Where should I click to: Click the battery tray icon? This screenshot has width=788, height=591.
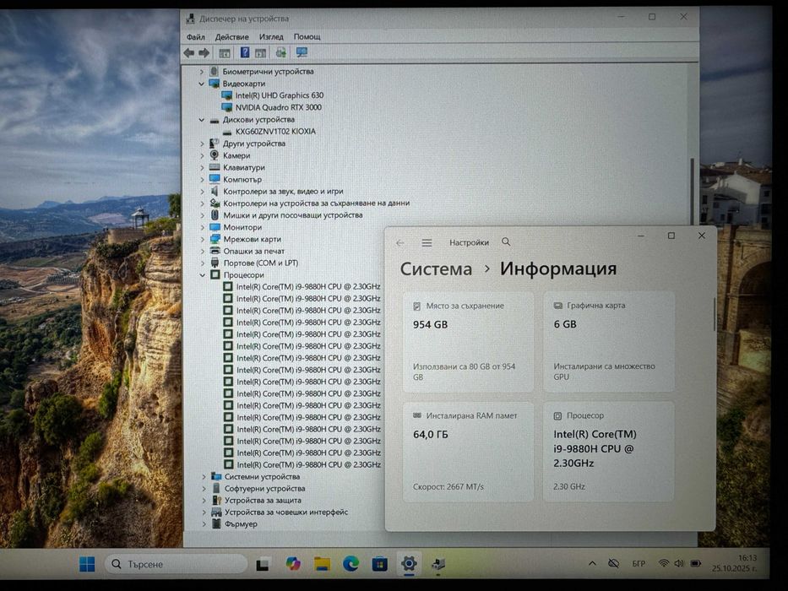point(696,563)
